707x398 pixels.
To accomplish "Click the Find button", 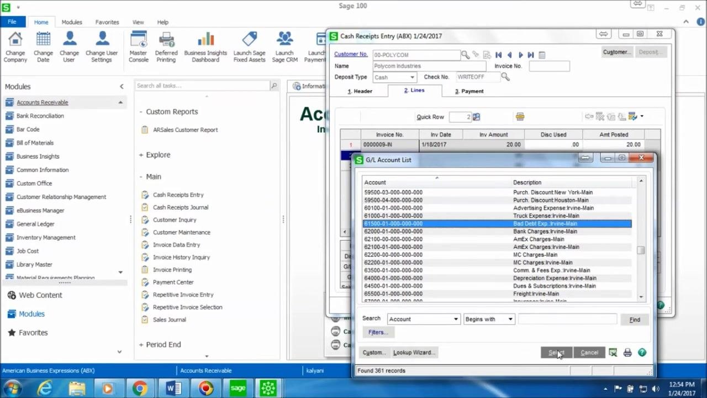I will click(635, 320).
